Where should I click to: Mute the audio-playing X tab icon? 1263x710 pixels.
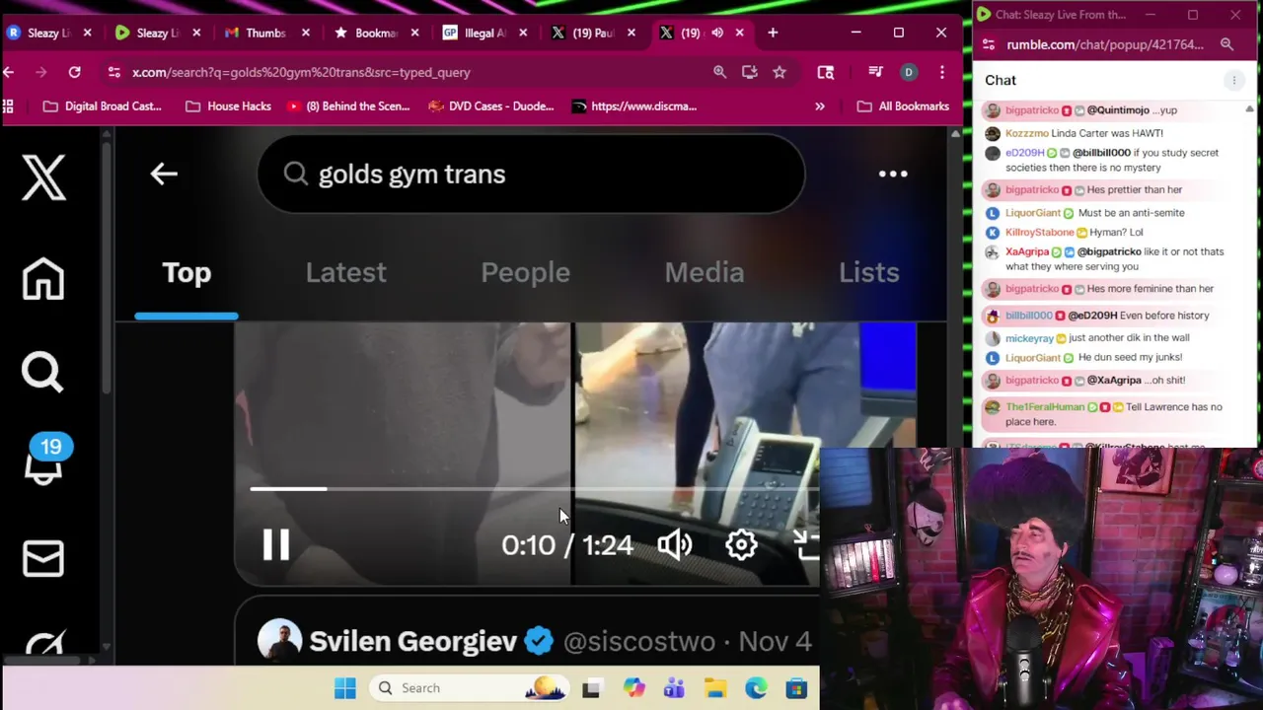(x=717, y=33)
